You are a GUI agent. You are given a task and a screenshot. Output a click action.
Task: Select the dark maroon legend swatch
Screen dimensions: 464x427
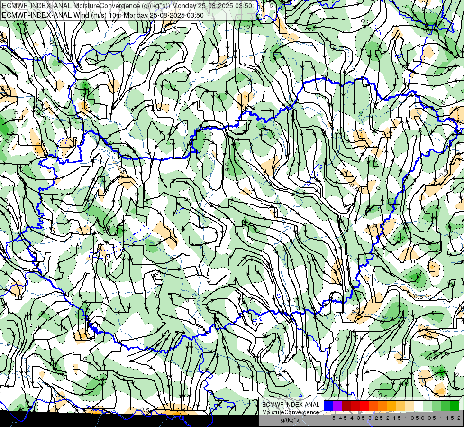click(x=346, y=406)
